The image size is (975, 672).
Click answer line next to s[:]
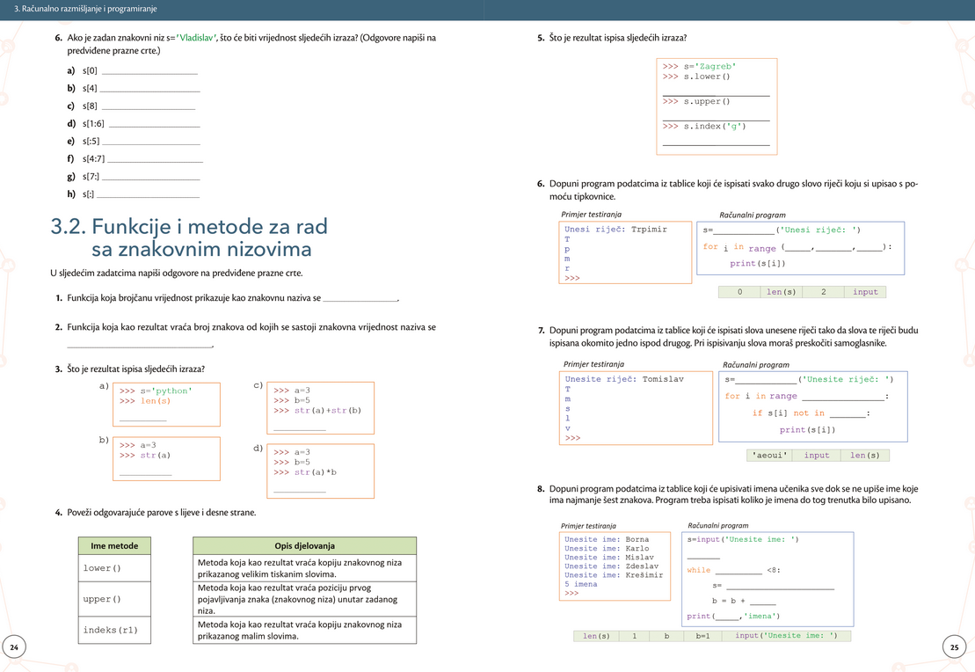click(x=148, y=196)
